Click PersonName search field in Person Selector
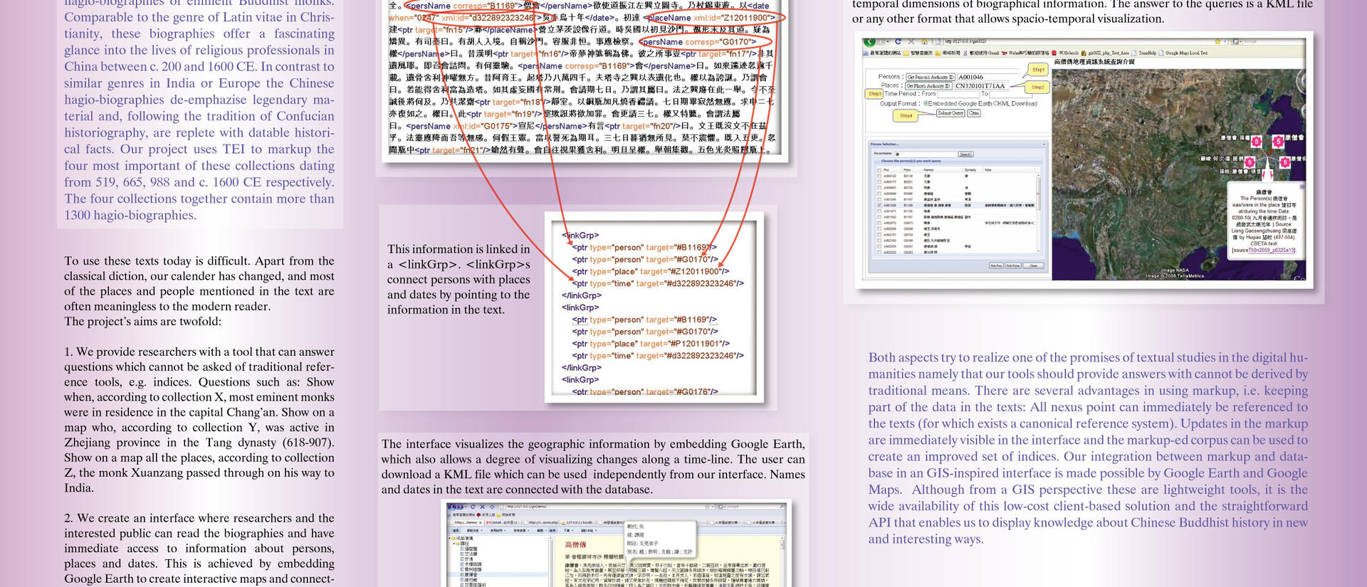1367x587 pixels. (x=926, y=154)
